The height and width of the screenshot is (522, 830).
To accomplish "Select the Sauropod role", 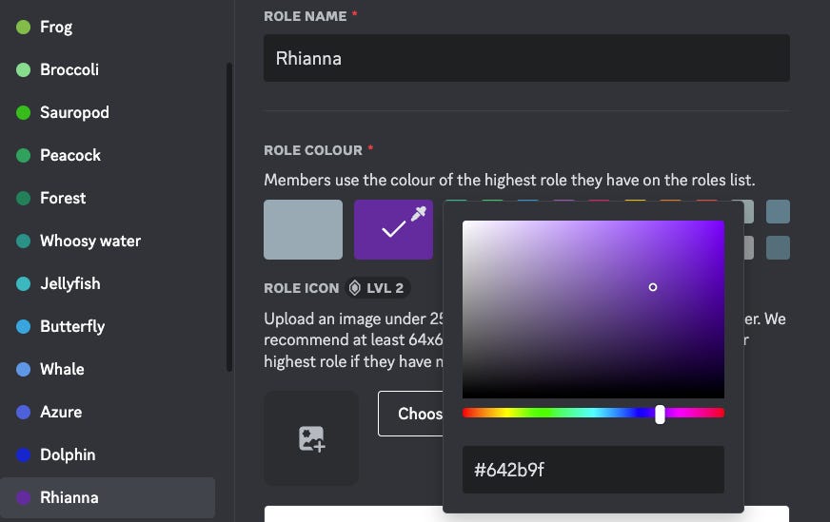I will [108, 112].
